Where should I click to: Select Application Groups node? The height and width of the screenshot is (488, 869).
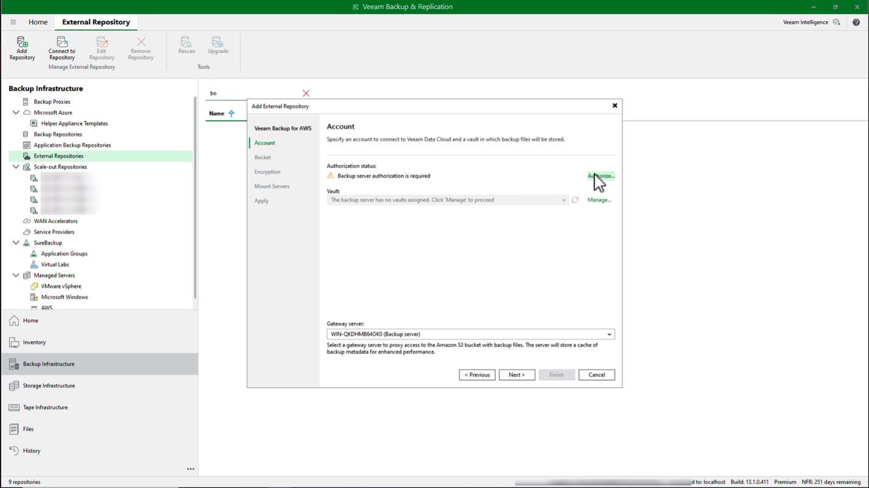[x=64, y=254]
